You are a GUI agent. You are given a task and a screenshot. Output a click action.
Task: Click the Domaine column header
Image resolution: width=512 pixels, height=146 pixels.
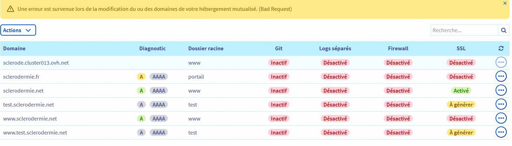tap(14, 49)
